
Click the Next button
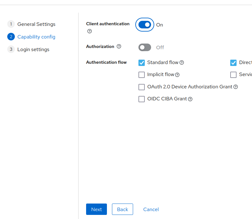pos(96,209)
